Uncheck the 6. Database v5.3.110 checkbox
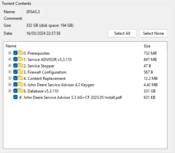 [15, 91]
